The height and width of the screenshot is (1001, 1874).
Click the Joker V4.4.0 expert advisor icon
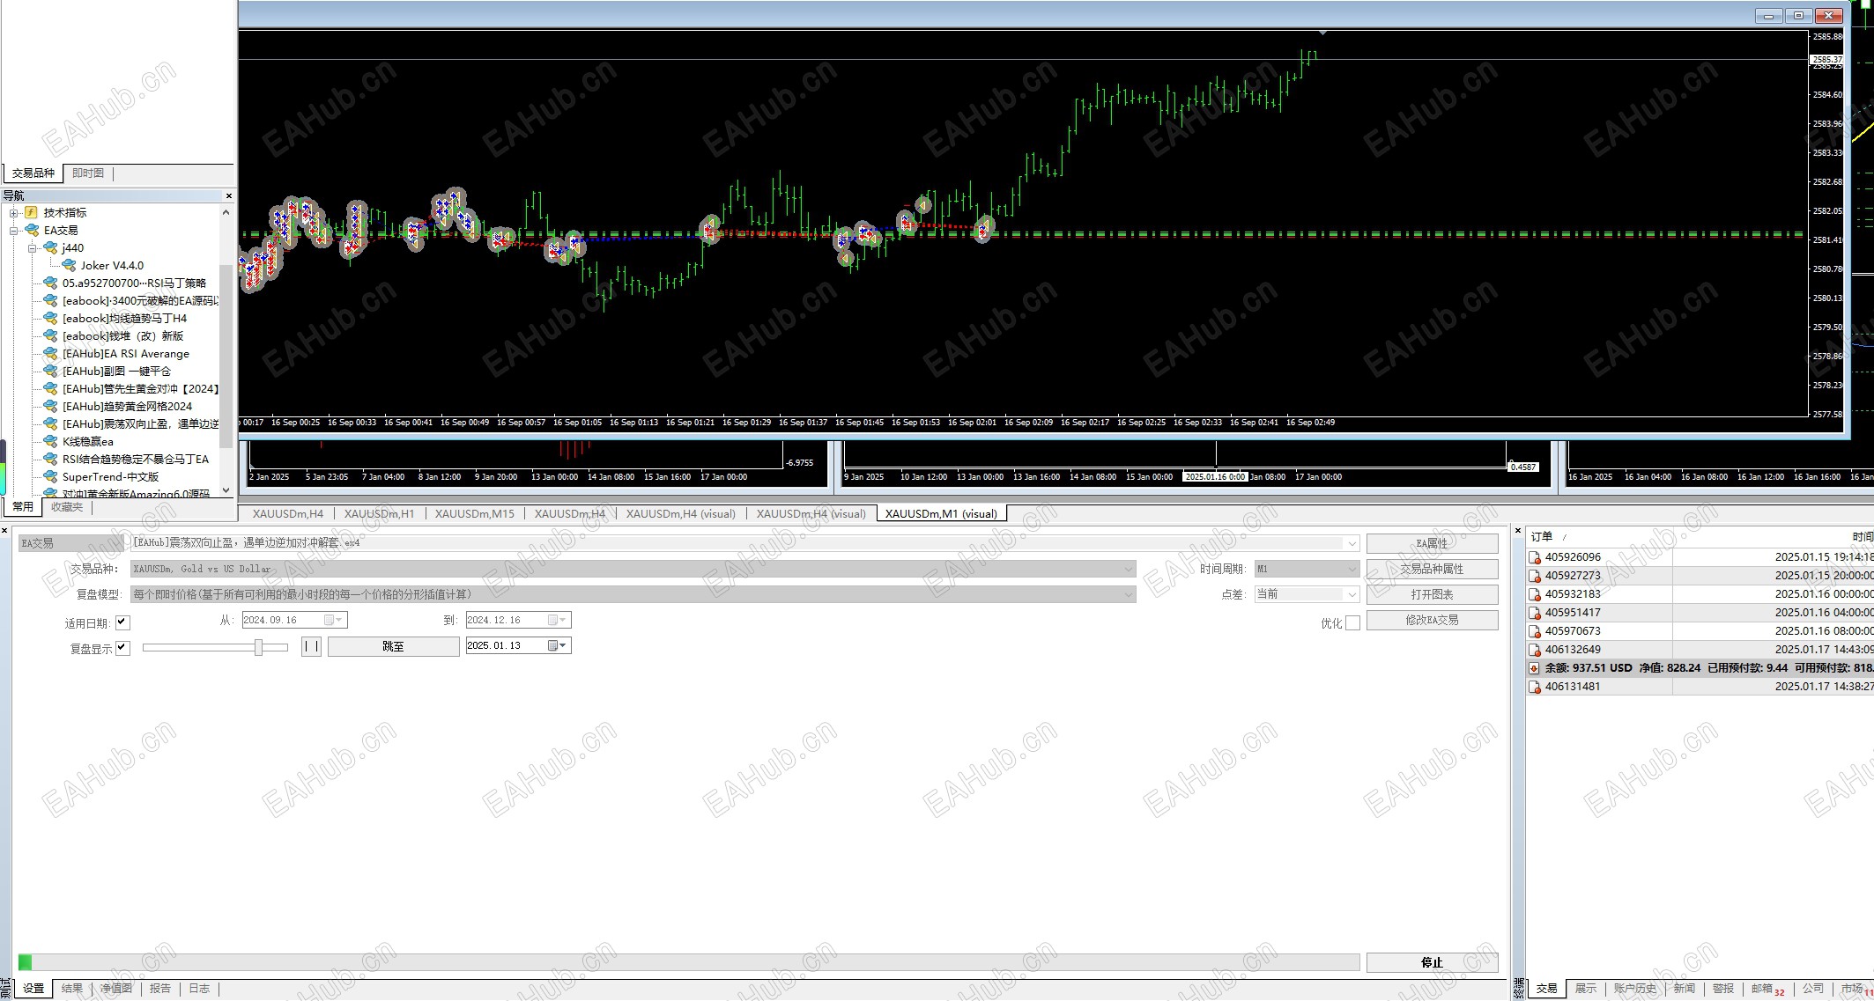(69, 265)
